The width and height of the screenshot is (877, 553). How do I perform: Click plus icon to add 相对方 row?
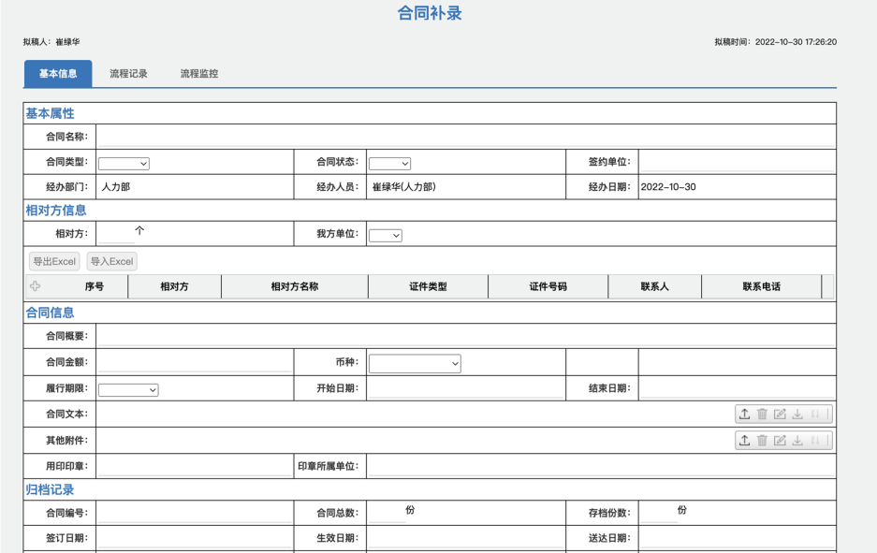tap(36, 286)
